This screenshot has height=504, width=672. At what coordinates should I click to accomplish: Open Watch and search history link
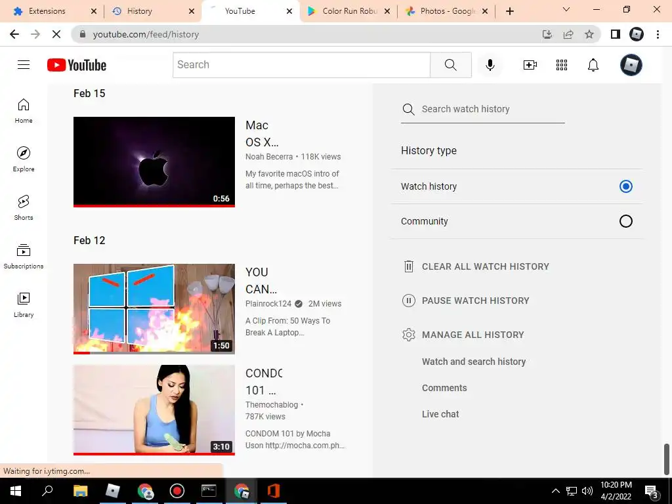pos(474,362)
